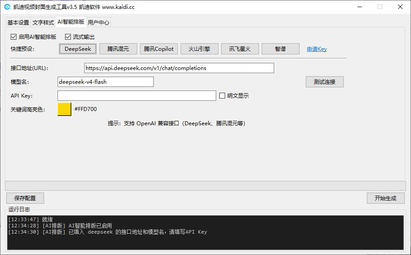Apply the DeepSeek preset
The height and width of the screenshot is (255, 411).
point(78,49)
